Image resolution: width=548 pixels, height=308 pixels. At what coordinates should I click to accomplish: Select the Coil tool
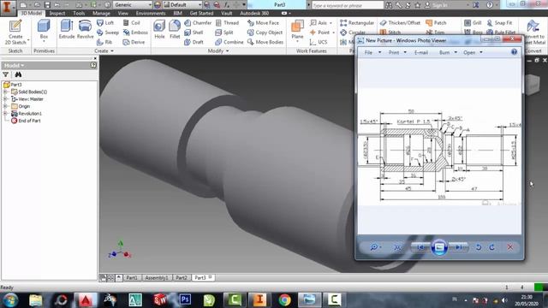tap(132, 23)
